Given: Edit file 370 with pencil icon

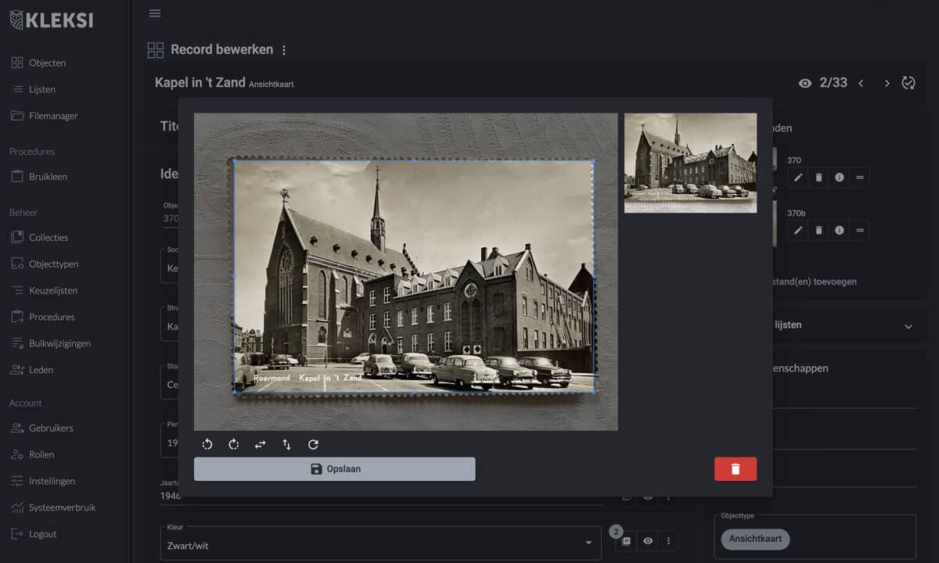Looking at the screenshot, I should pyautogui.click(x=798, y=178).
